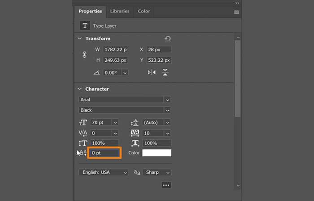This screenshot has width=314, height=201.
Task: Switch to the Color tab
Action: 144,11
